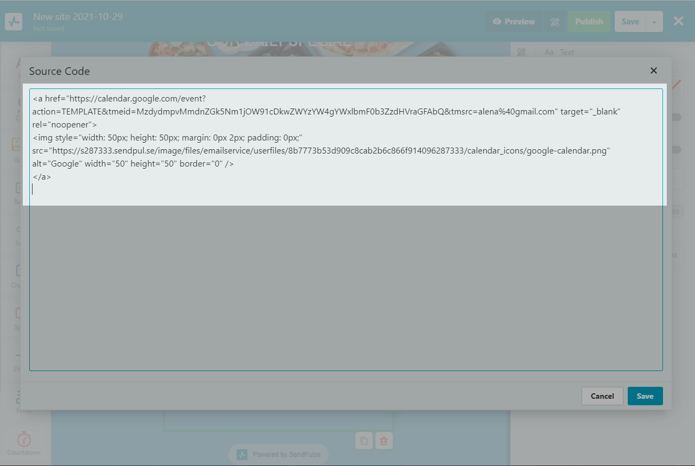Publish the site

[x=589, y=22]
